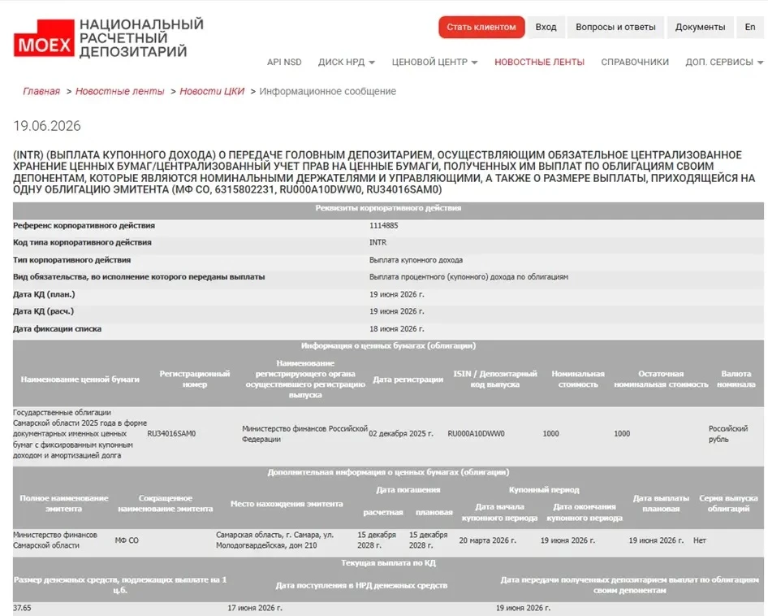Screen dimensions: 768x616
Task: Click the reference value 1114885
Action: tap(383, 226)
